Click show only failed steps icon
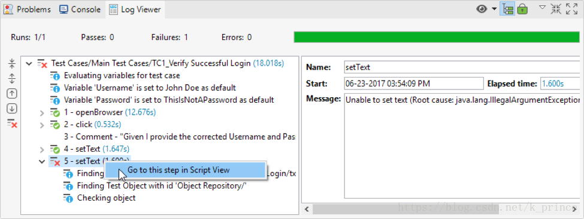 coord(13,124)
